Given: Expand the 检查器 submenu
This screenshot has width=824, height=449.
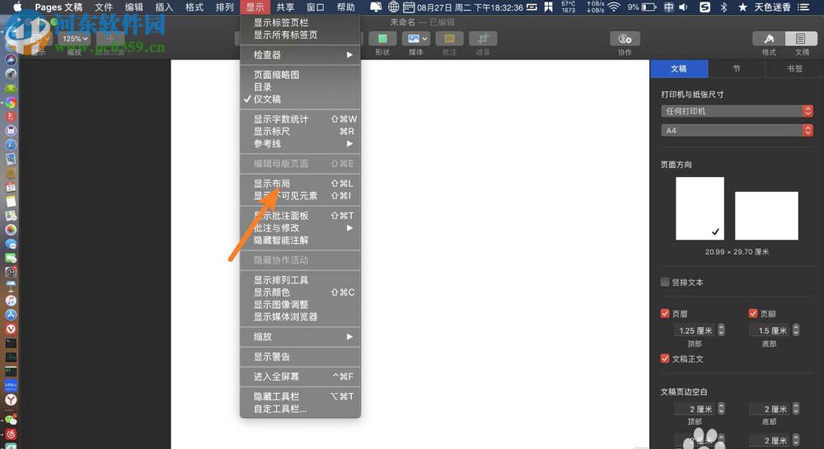Looking at the screenshot, I should pos(300,54).
